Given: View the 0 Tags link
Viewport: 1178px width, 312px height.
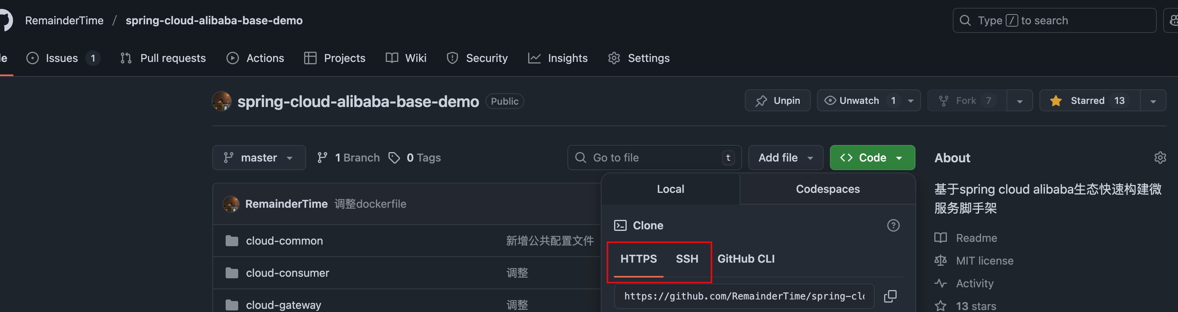Looking at the screenshot, I should coord(414,158).
